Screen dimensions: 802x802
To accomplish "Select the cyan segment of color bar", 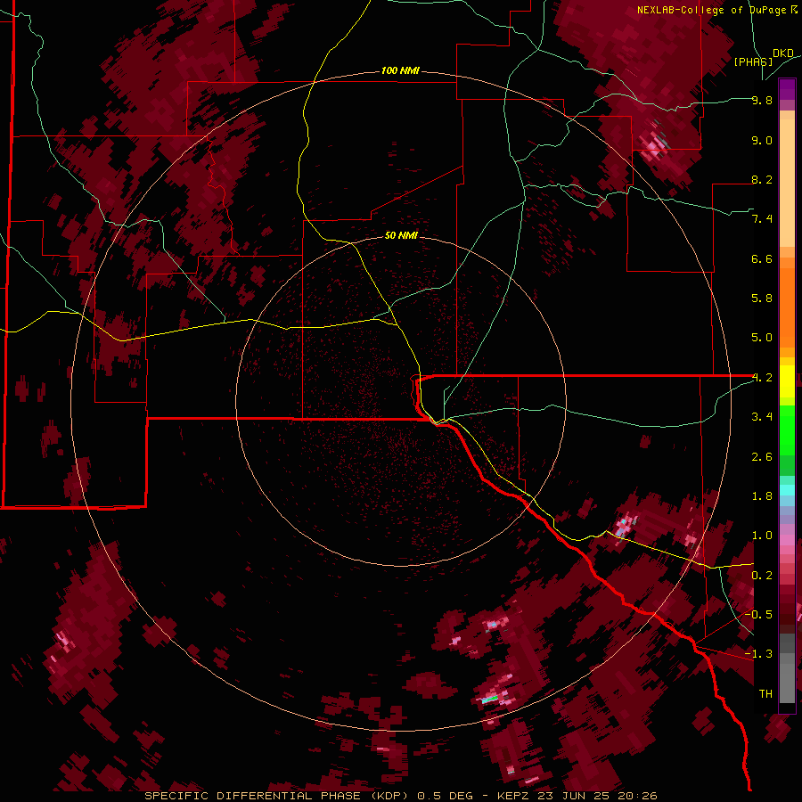I will (x=787, y=490).
